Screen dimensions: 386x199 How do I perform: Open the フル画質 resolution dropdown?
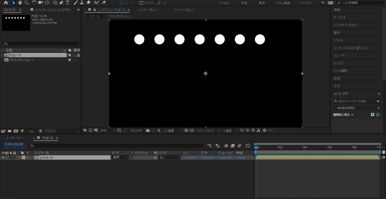click(x=172, y=131)
